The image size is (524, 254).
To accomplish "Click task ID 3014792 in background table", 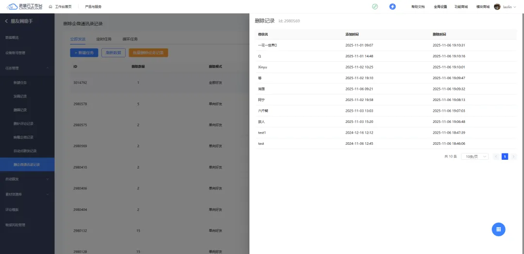I will [80, 83].
